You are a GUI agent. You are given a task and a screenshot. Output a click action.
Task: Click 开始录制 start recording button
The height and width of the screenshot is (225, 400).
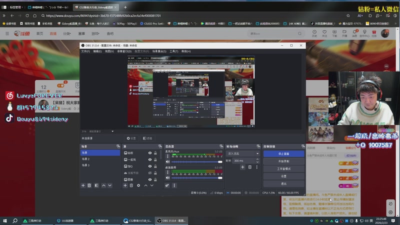pos(283,161)
